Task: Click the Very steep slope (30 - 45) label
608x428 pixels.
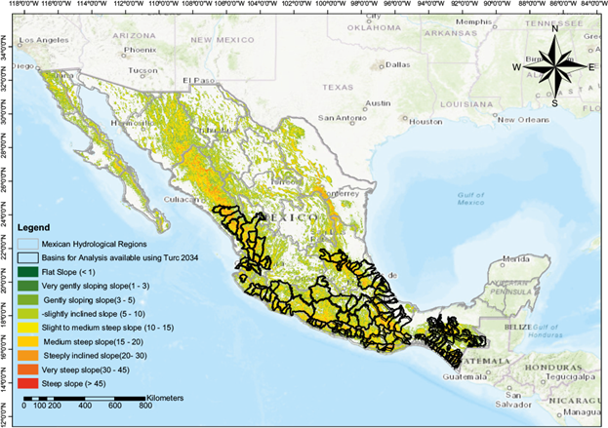Action: [x=91, y=371]
